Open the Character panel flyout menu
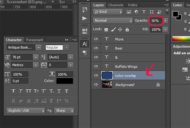 point(74,40)
